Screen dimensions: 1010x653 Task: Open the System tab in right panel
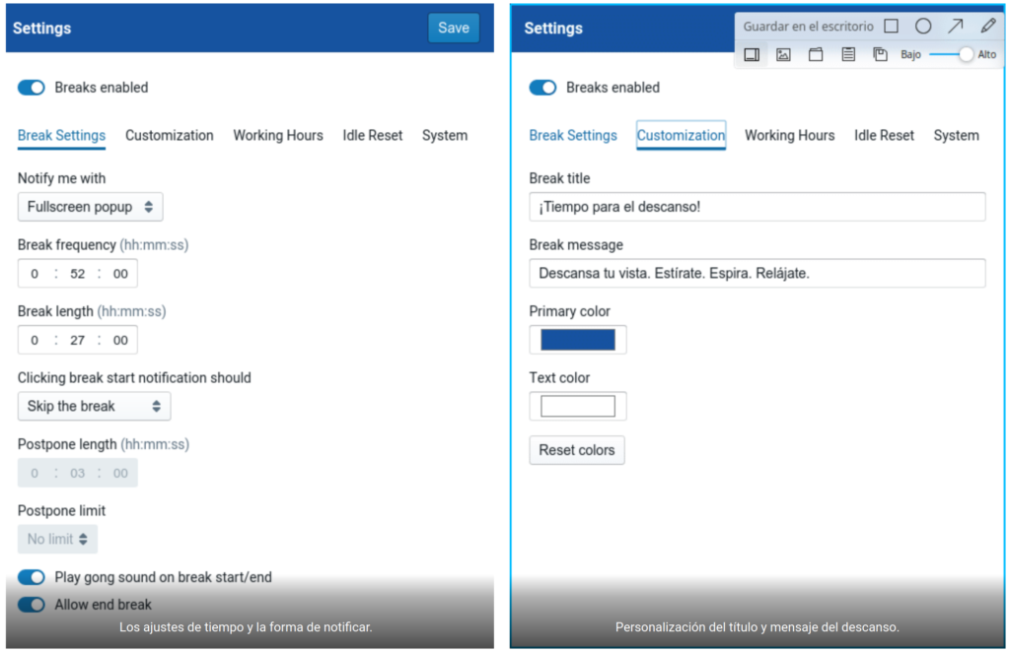coord(956,136)
